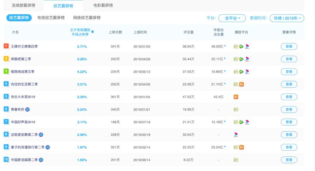Click the Youku icon for 这就是街舞第二季
The width and height of the screenshot is (315, 171).
tap(236, 135)
